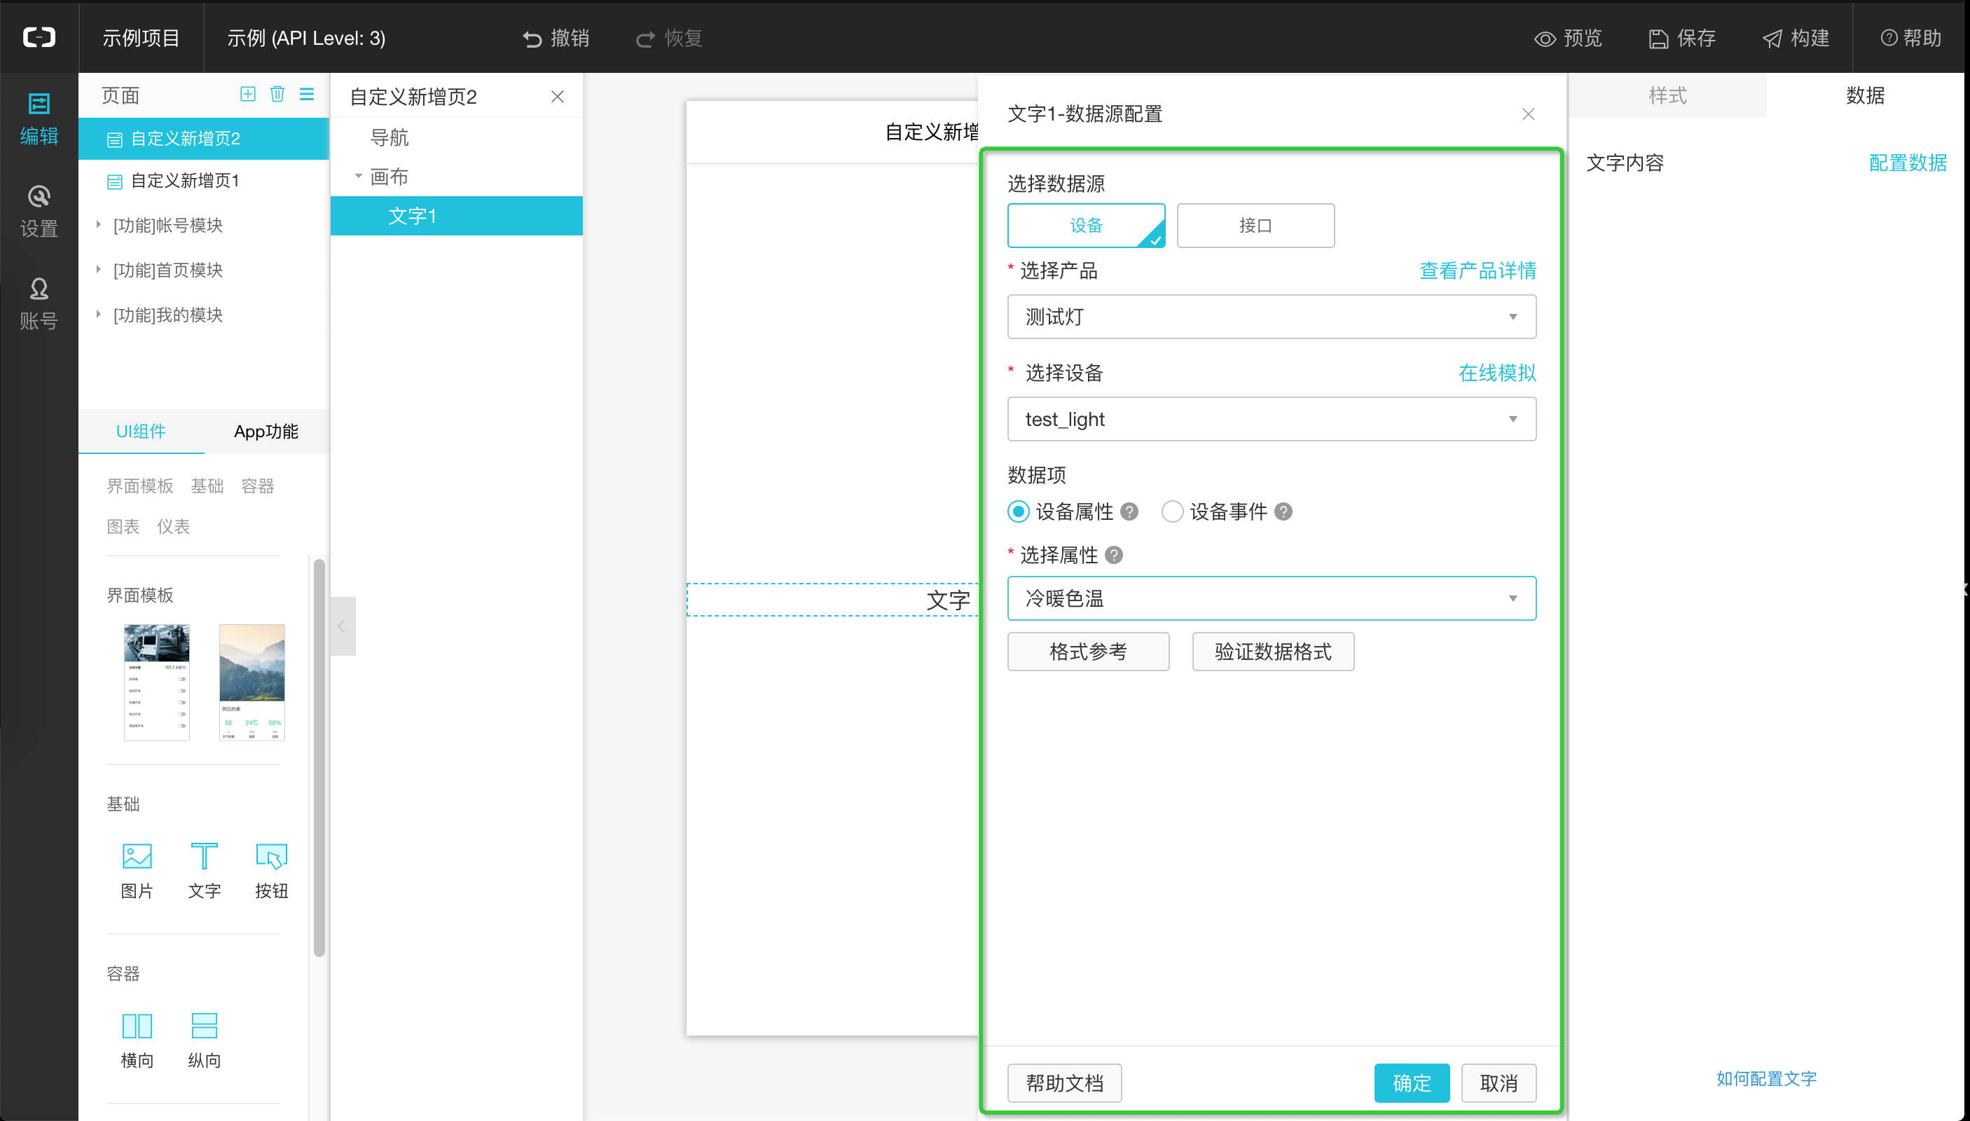Filter components by 容器 category
The width and height of the screenshot is (1970, 1121).
pyautogui.click(x=257, y=486)
